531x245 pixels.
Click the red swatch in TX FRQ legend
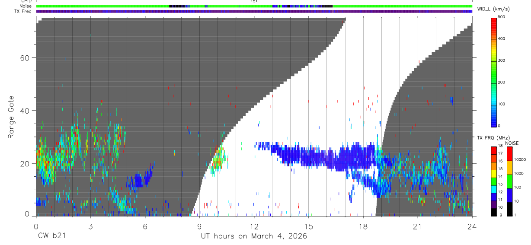(493, 150)
